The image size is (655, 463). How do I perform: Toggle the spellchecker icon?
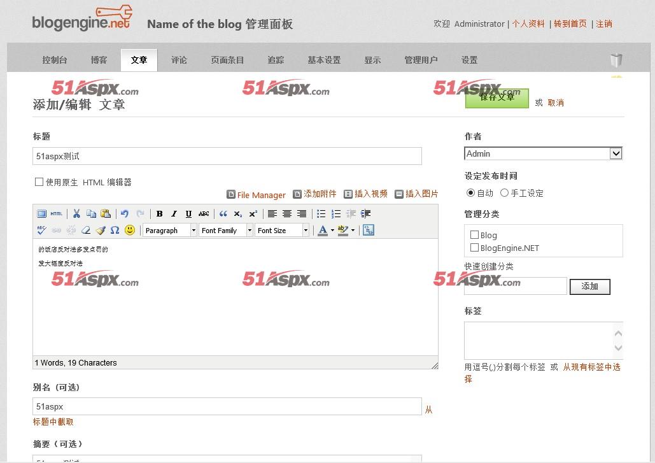[42, 231]
